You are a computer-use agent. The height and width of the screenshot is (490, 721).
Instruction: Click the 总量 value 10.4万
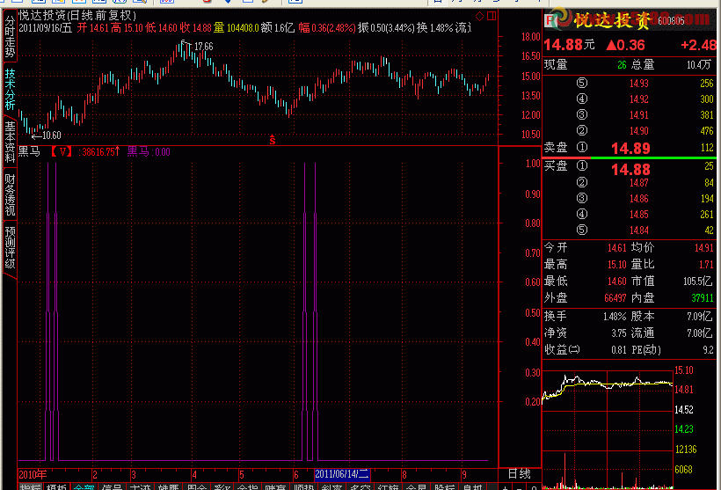point(699,65)
